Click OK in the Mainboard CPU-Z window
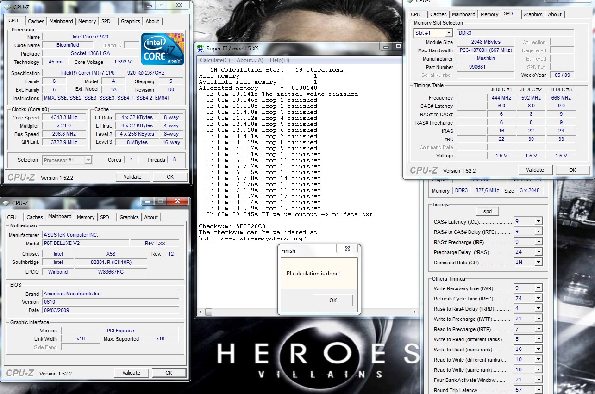The image size is (595, 394). coord(169,373)
